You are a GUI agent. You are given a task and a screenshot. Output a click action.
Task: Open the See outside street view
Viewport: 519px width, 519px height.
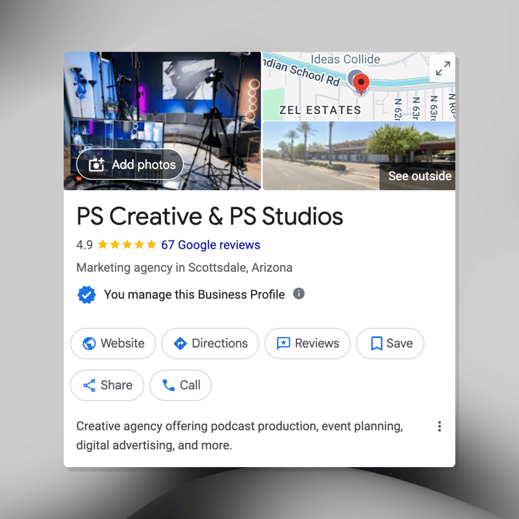[419, 176]
